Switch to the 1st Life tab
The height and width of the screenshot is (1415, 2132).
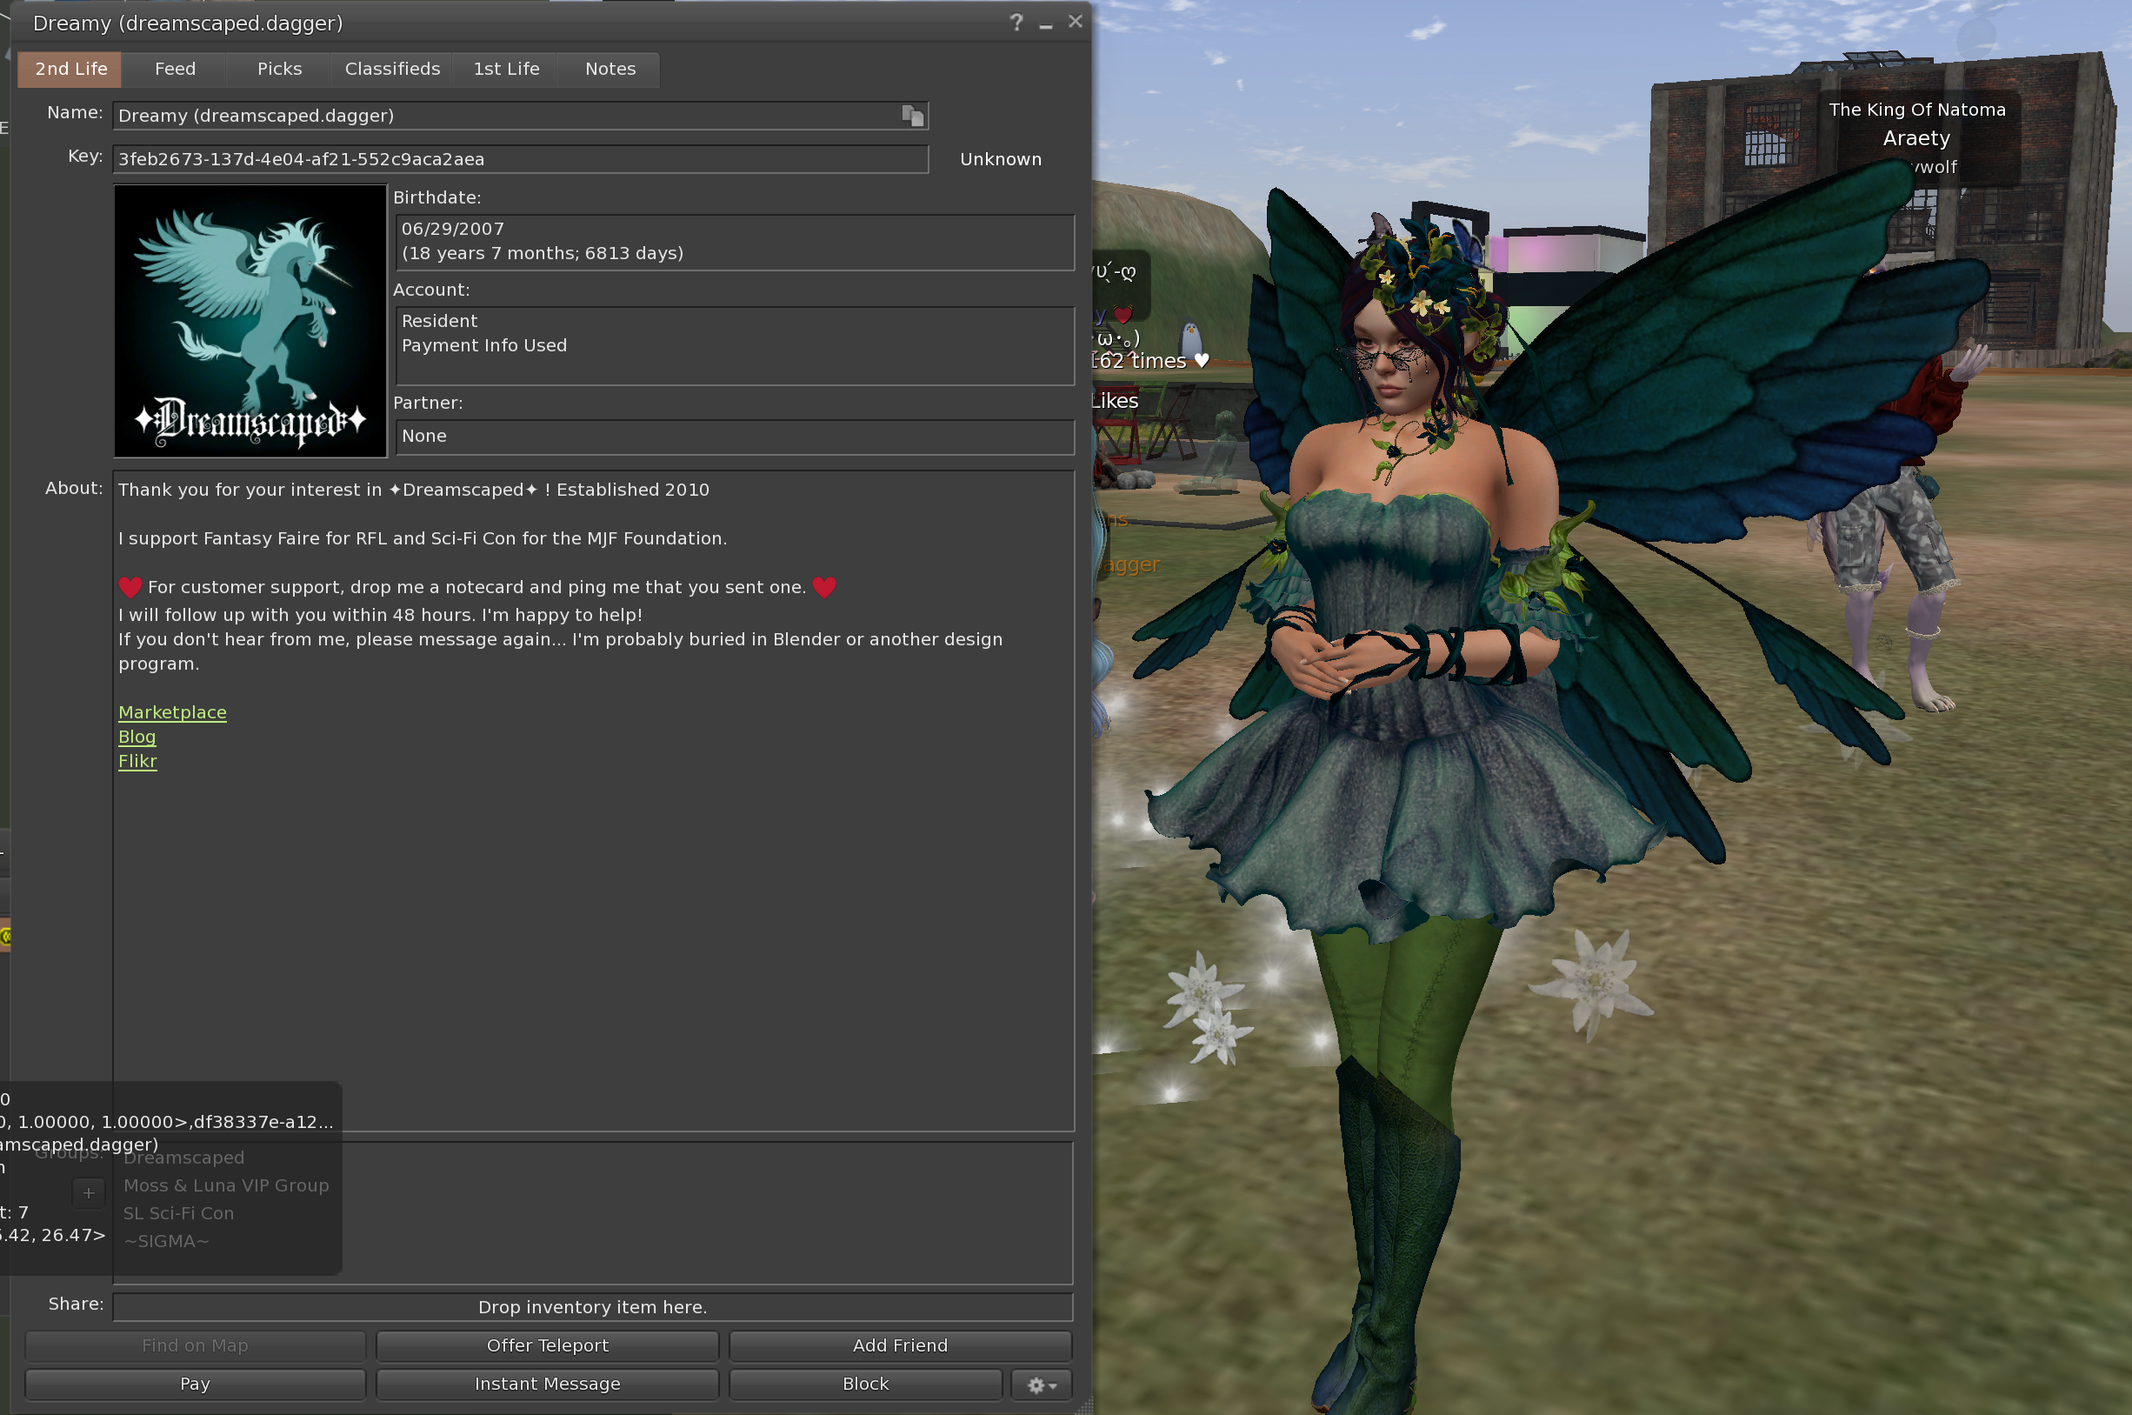[506, 70]
